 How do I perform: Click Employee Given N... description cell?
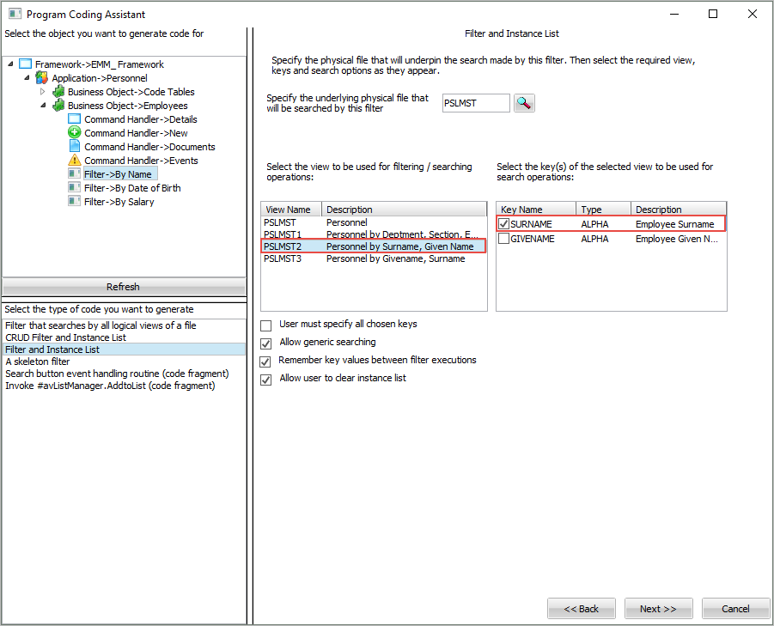[676, 239]
